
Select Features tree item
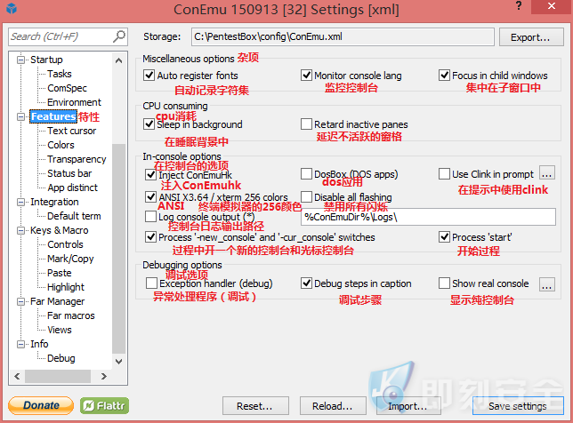tap(53, 116)
